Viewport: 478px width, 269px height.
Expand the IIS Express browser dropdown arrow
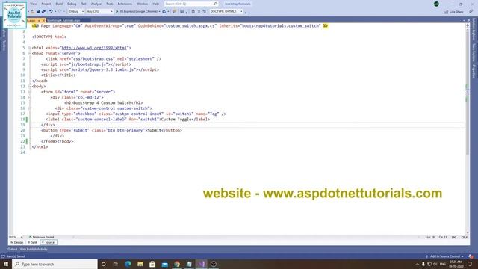pos(159,12)
